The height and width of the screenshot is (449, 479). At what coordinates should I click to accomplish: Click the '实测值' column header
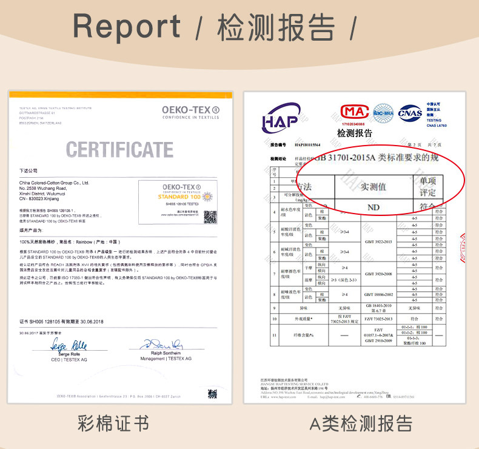pyautogui.click(x=373, y=187)
